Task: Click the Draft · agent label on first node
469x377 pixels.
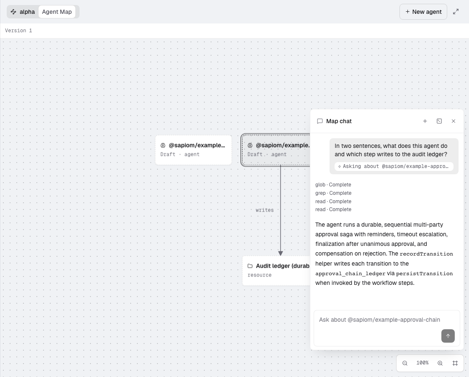Action: pyautogui.click(x=180, y=155)
